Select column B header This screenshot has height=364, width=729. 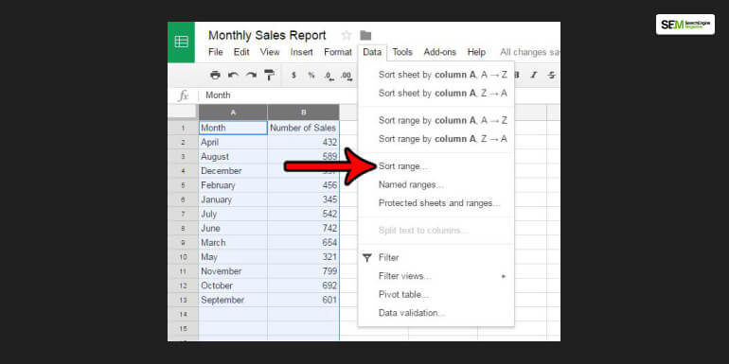click(x=304, y=113)
